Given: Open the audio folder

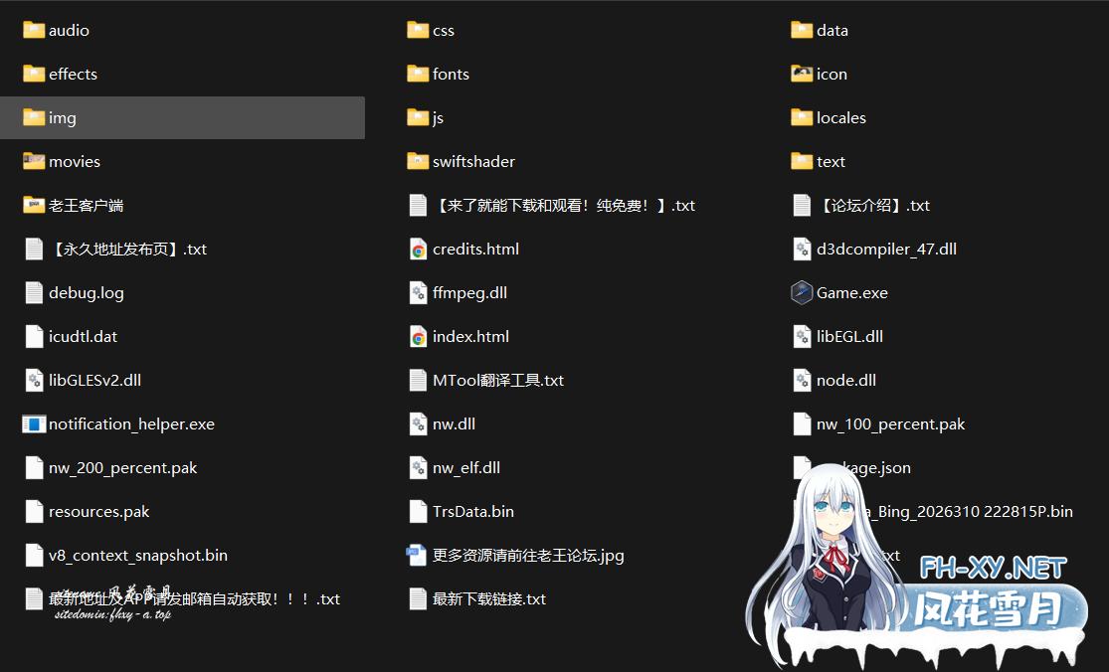Looking at the screenshot, I should point(70,30).
